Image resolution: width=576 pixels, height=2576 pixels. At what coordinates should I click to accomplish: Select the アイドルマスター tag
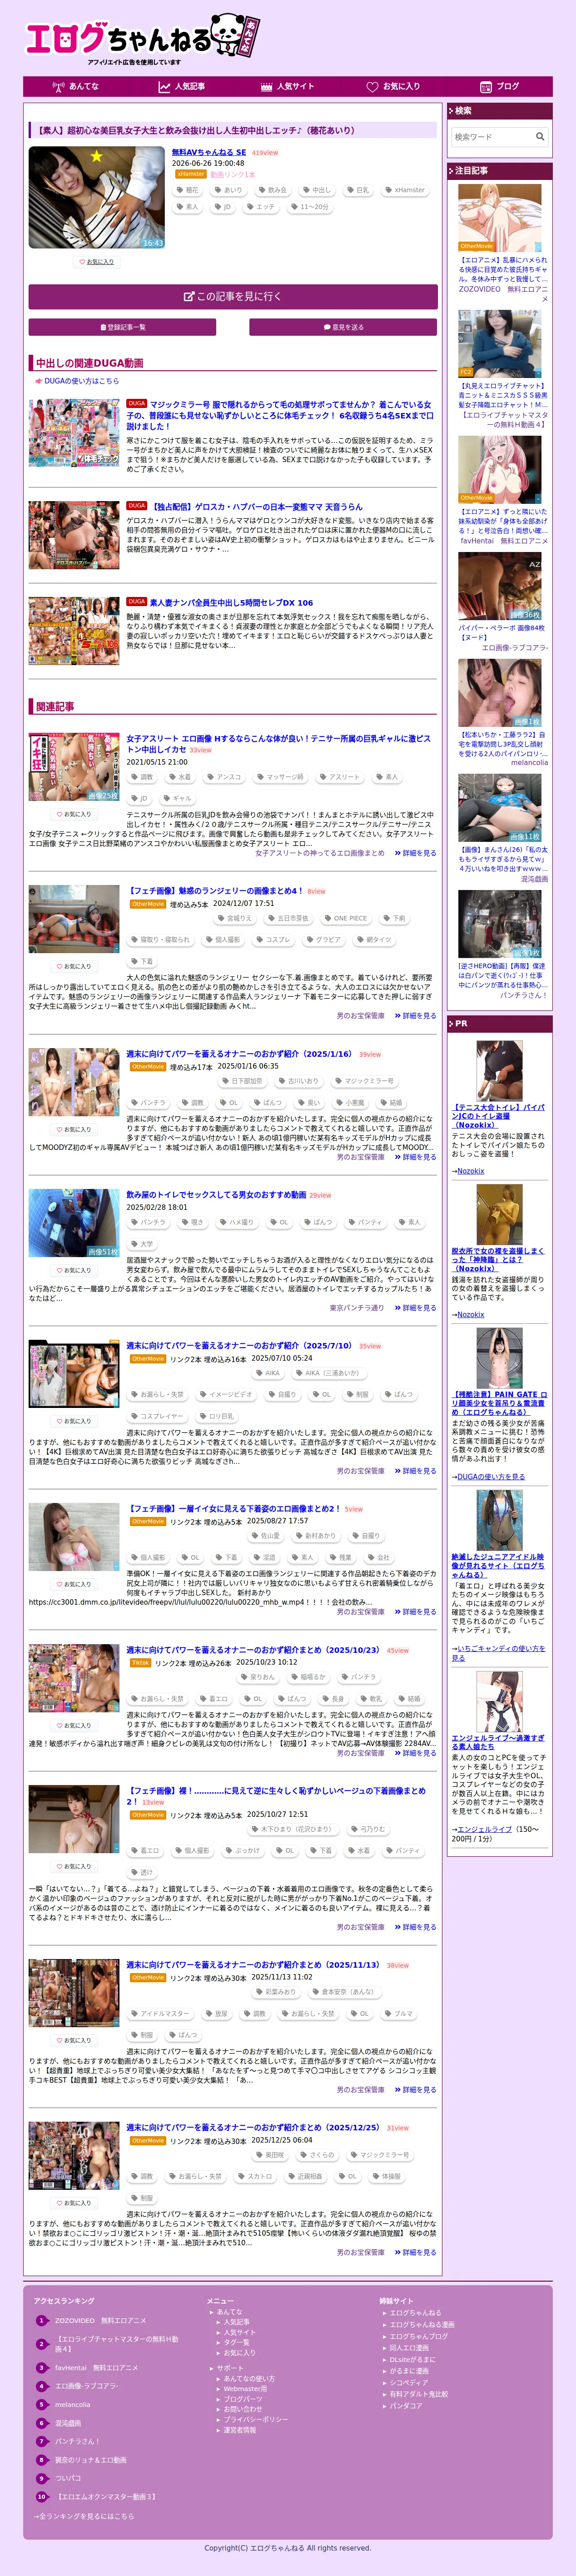point(160,2013)
